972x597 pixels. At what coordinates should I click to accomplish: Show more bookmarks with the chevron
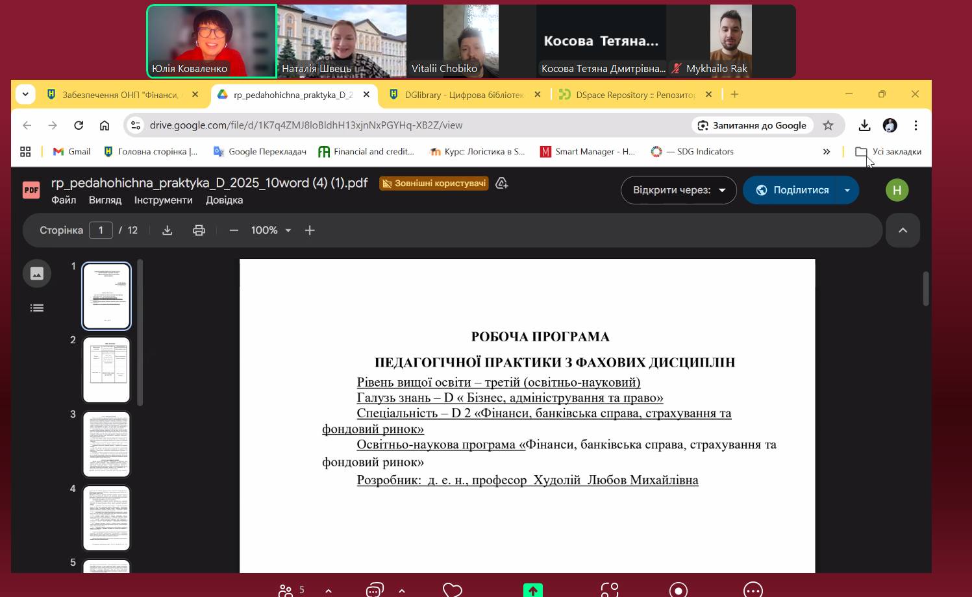827,151
